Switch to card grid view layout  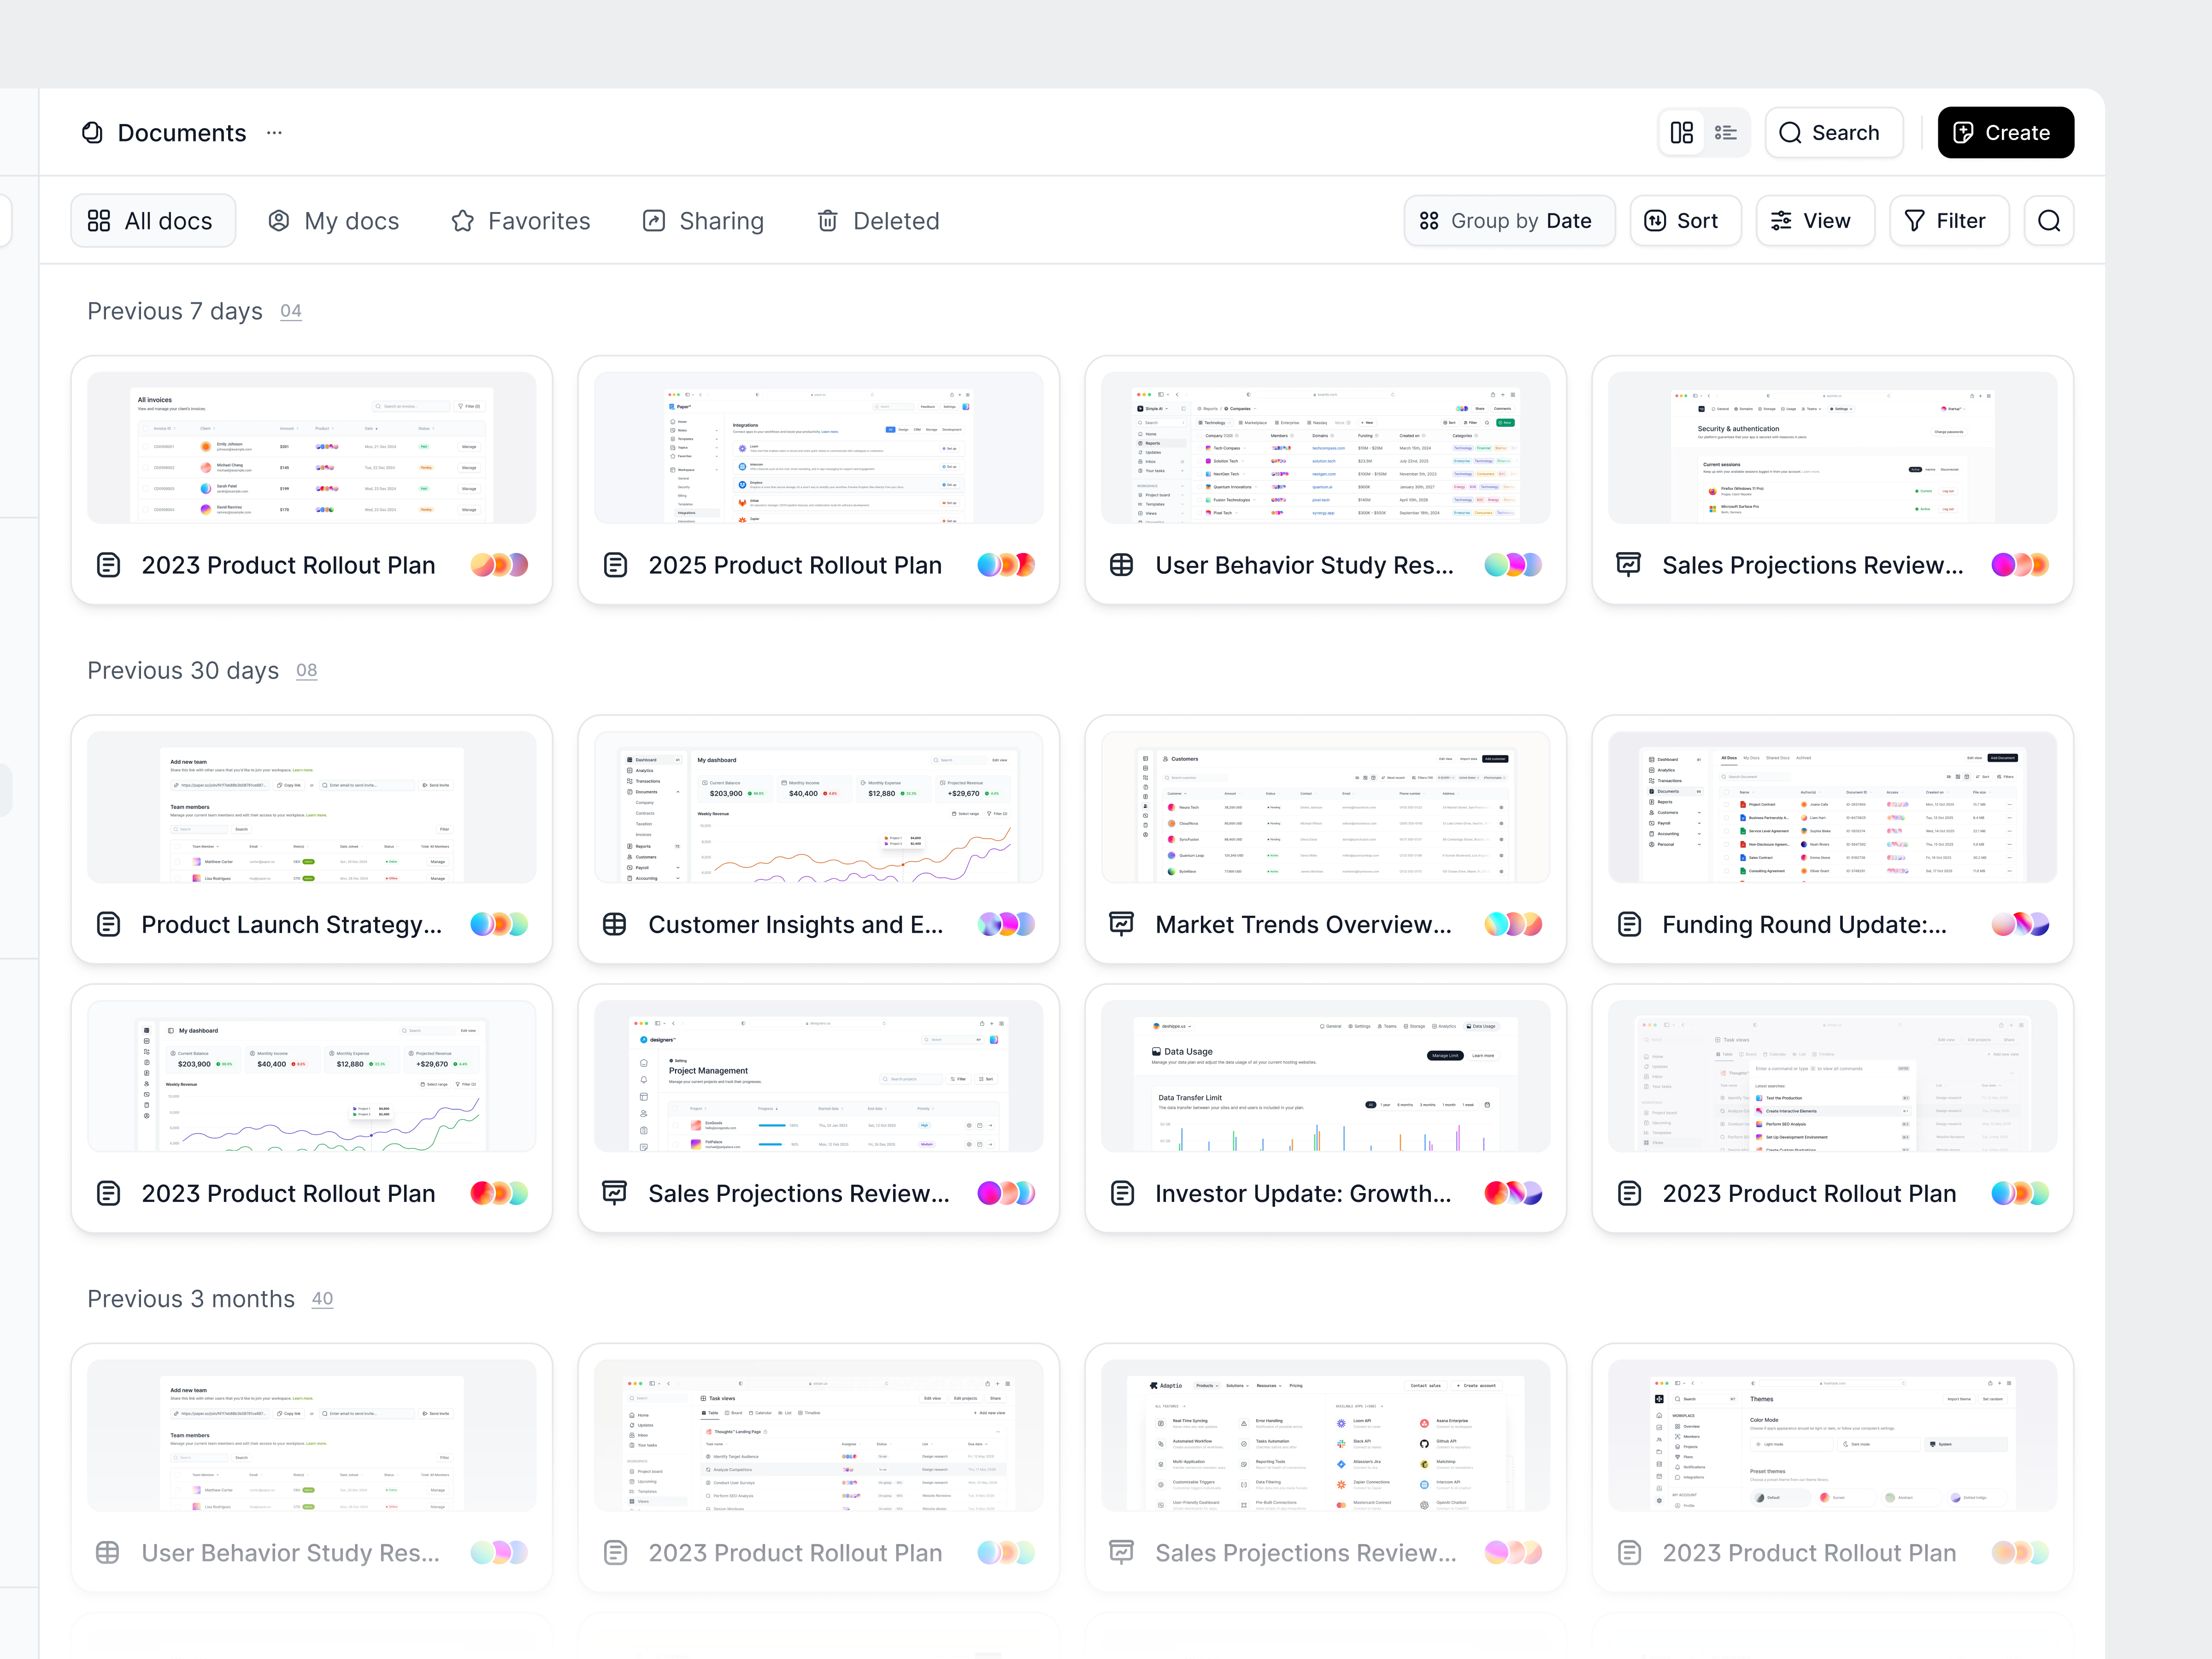tap(1682, 132)
